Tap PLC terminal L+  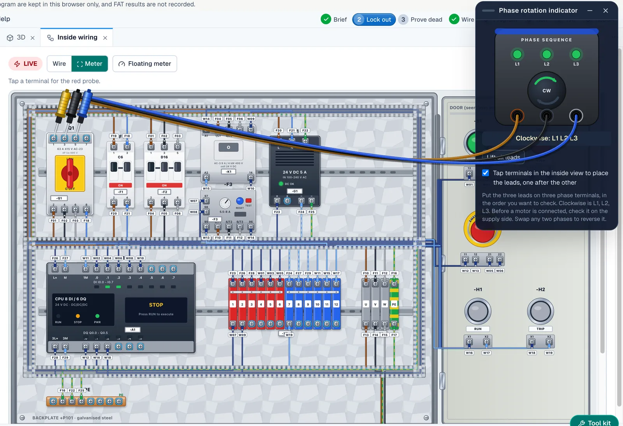pyautogui.click(x=55, y=269)
